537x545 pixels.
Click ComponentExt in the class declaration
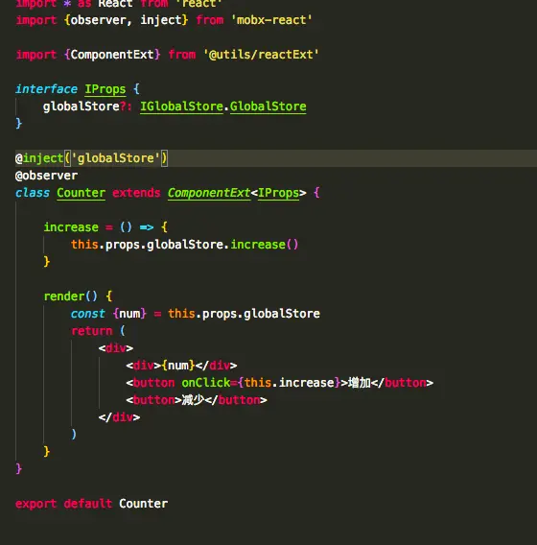coord(209,193)
